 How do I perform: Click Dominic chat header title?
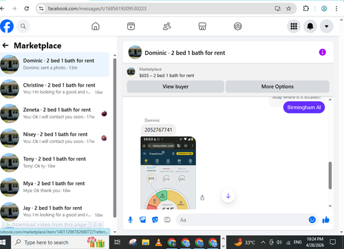point(185,53)
